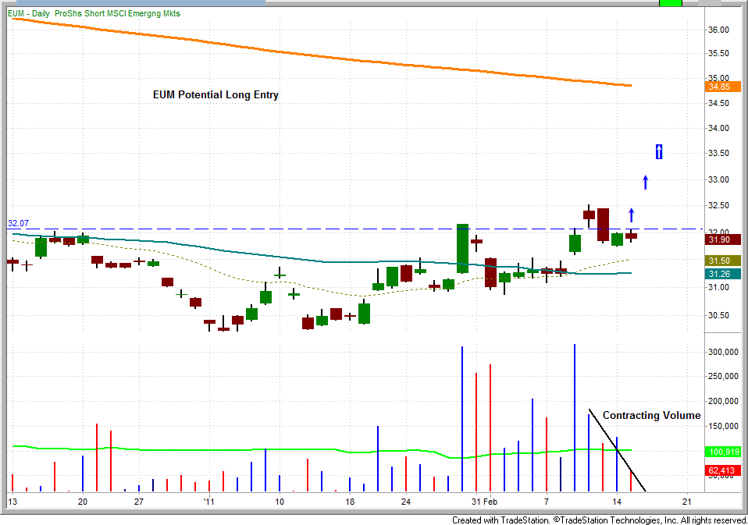Click the dark red 31.90 last price tag
Screen dimensions: 748x525
click(x=722, y=239)
